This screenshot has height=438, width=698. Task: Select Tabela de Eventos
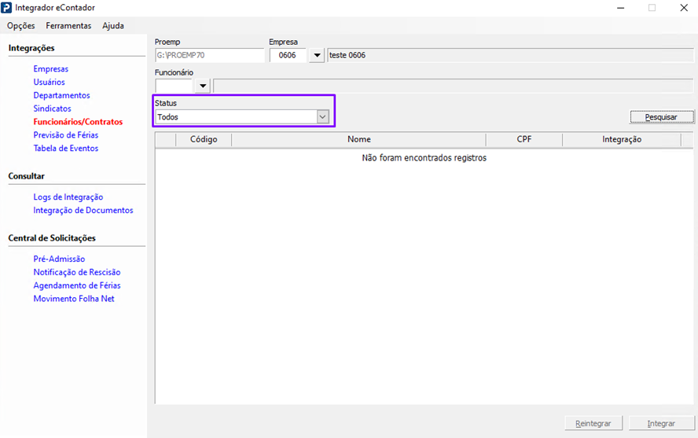click(65, 149)
